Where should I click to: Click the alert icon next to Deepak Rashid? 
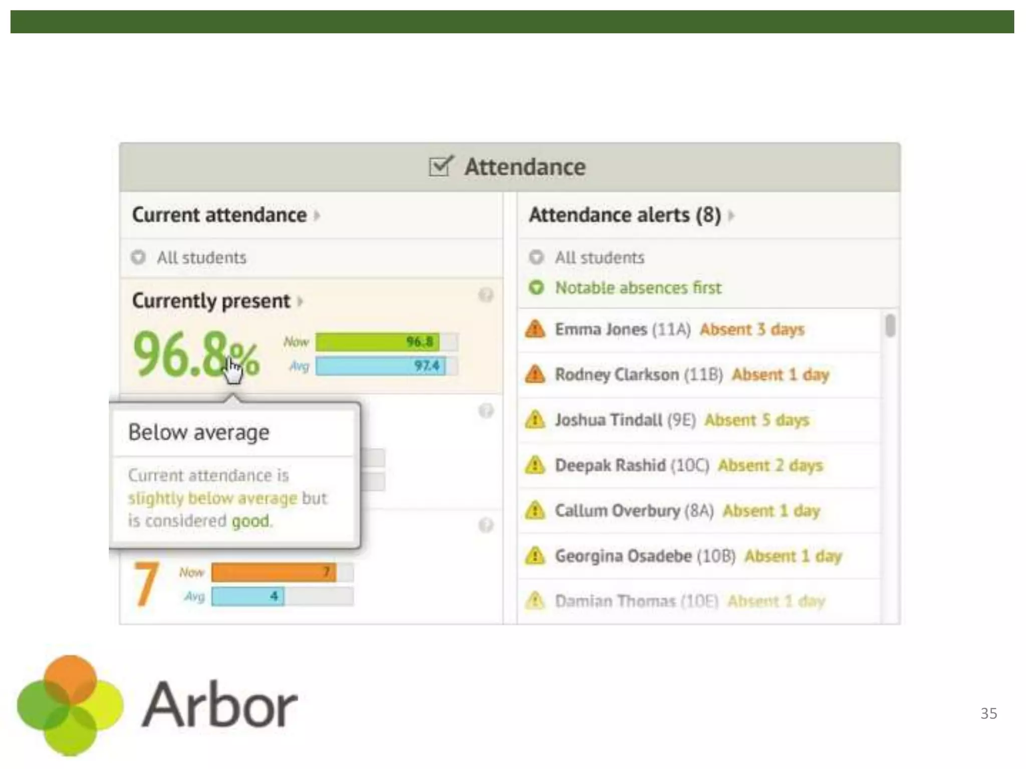click(x=535, y=465)
